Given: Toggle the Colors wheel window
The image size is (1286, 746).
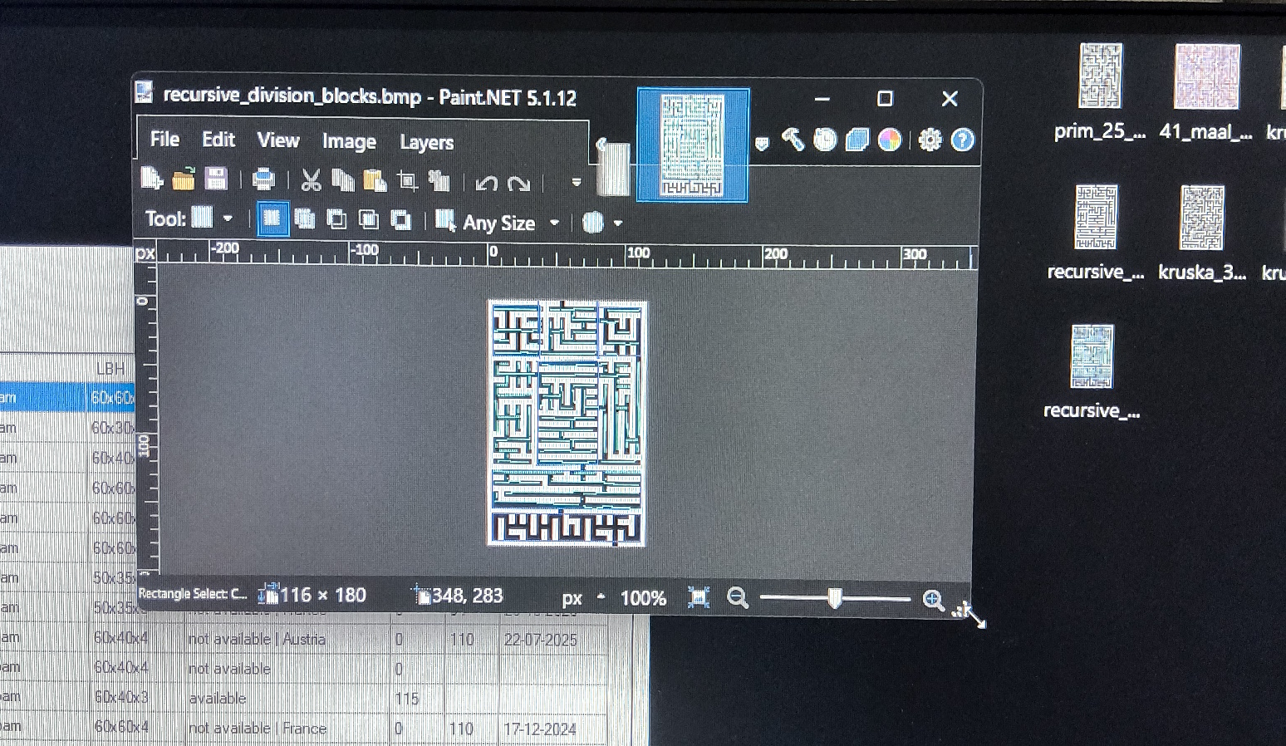Looking at the screenshot, I should pos(890,140).
